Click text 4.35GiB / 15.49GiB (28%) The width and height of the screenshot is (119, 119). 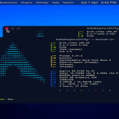[x=81, y=82]
